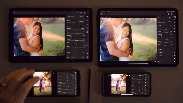Select the healing brush icon in the Android tablet side strip
Image resolution: width=183 pixels, height=103 pixels.
87,21
